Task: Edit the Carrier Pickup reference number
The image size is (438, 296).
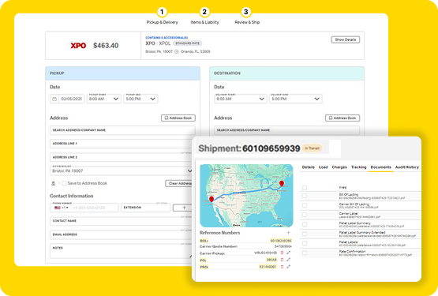Action: click(289, 253)
